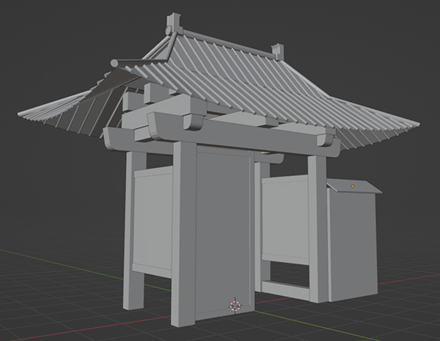Select the front left pillar of the gate

coord(184,235)
